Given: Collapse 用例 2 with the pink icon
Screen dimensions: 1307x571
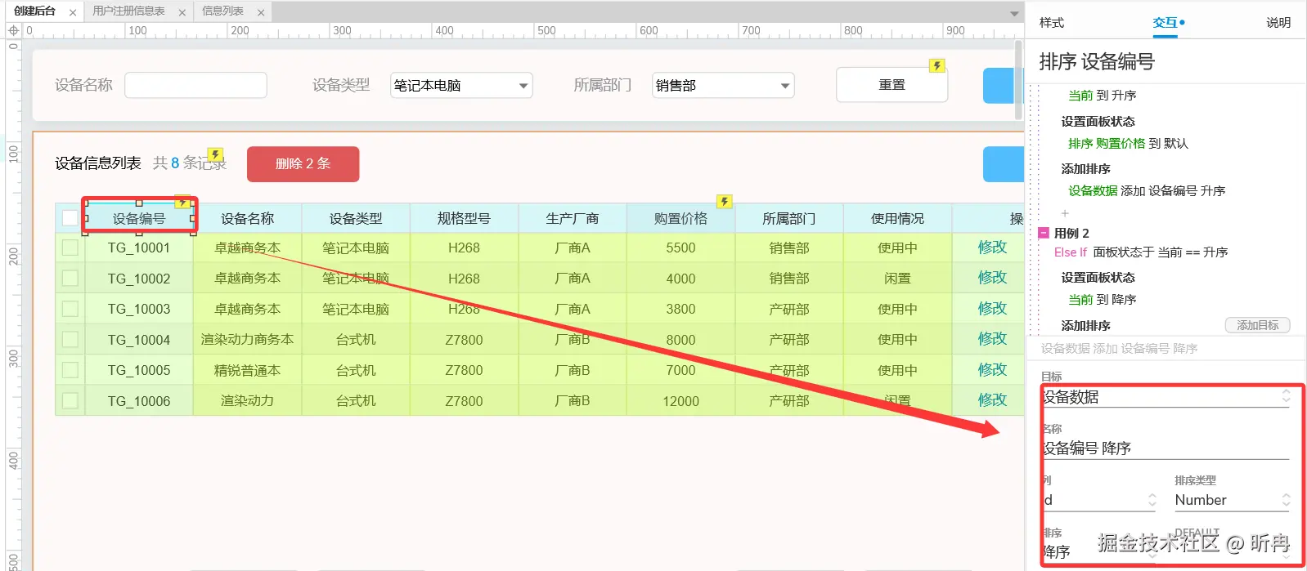Looking at the screenshot, I should click(1044, 233).
